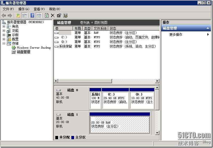This screenshot has width=213, height=148.
Task: Expand the 功能 node plus box
Action: pyautogui.click(x=4, y=31)
